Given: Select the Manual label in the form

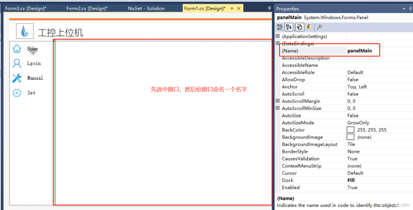Looking at the screenshot, I should pyautogui.click(x=35, y=78).
